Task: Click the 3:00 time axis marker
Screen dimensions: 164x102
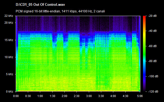Action: (x=89, y=96)
